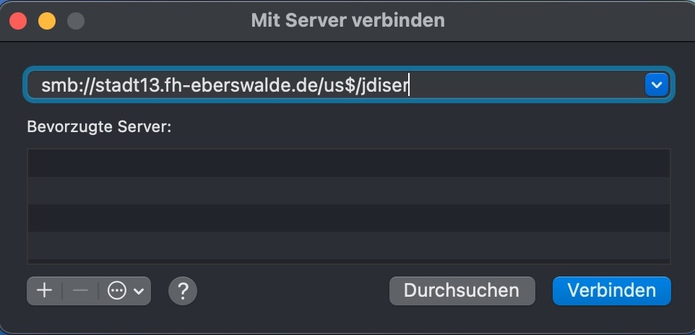
Task: Expand the chevron beside the ellipsis icon
Action: pyautogui.click(x=139, y=291)
